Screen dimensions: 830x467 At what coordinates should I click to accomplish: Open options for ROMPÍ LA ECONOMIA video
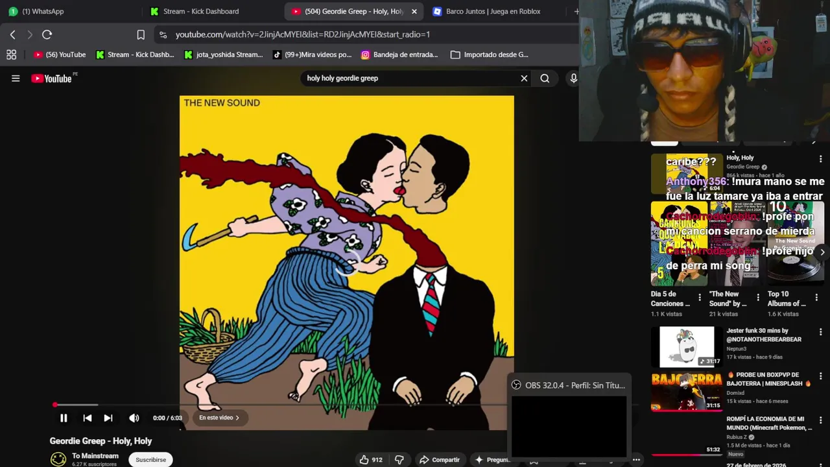tap(820, 420)
